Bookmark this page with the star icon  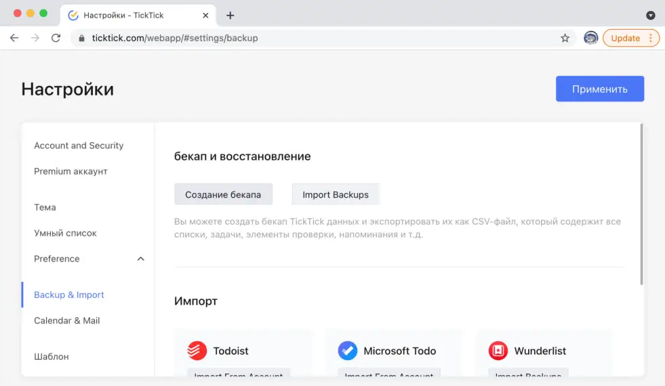(x=565, y=39)
